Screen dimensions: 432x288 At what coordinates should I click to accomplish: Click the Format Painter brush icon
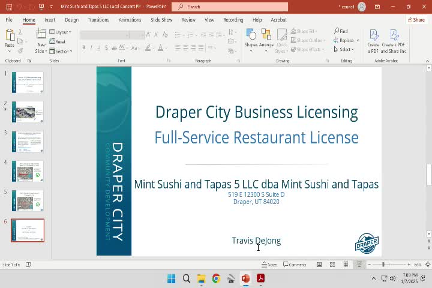point(20,51)
